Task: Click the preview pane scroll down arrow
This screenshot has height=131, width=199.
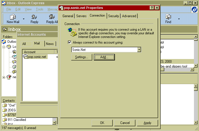Action: (196, 123)
